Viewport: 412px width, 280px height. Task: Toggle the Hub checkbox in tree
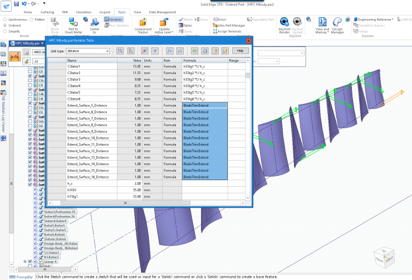30,266
